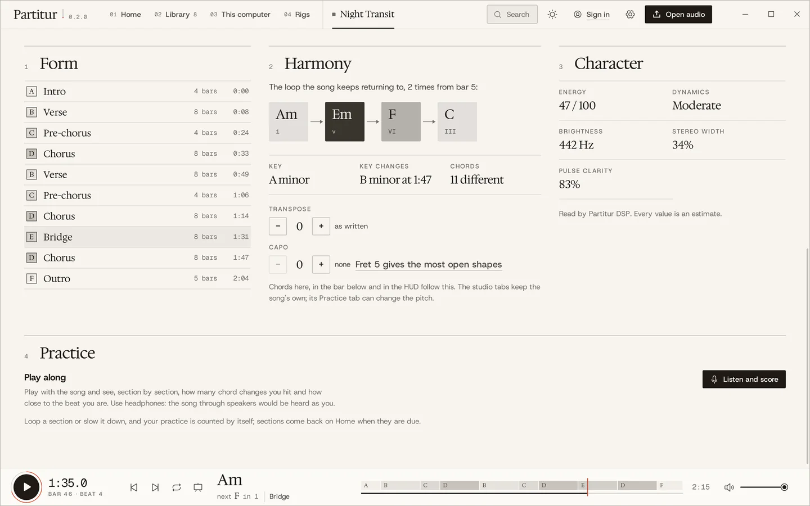Jump to the Outro section row

[x=137, y=278]
